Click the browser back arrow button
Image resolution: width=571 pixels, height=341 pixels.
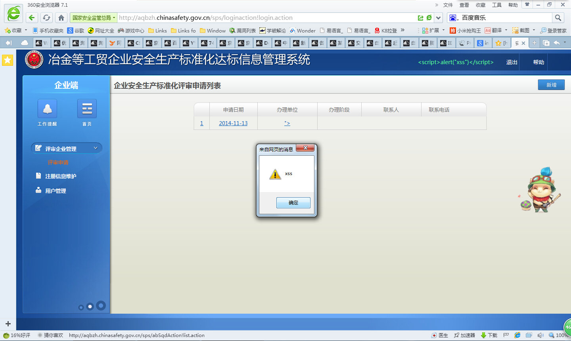32,17
